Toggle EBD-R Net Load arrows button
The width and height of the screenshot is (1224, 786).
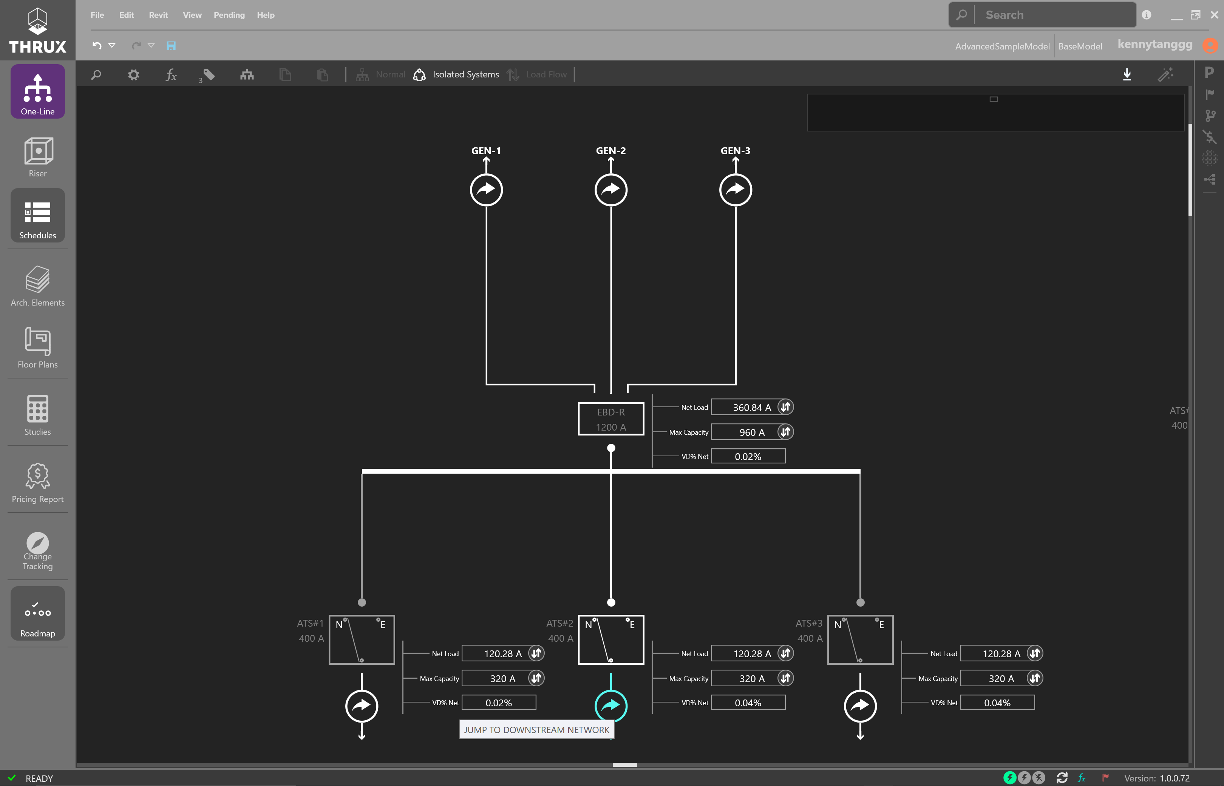pyautogui.click(x=785, y=407)
